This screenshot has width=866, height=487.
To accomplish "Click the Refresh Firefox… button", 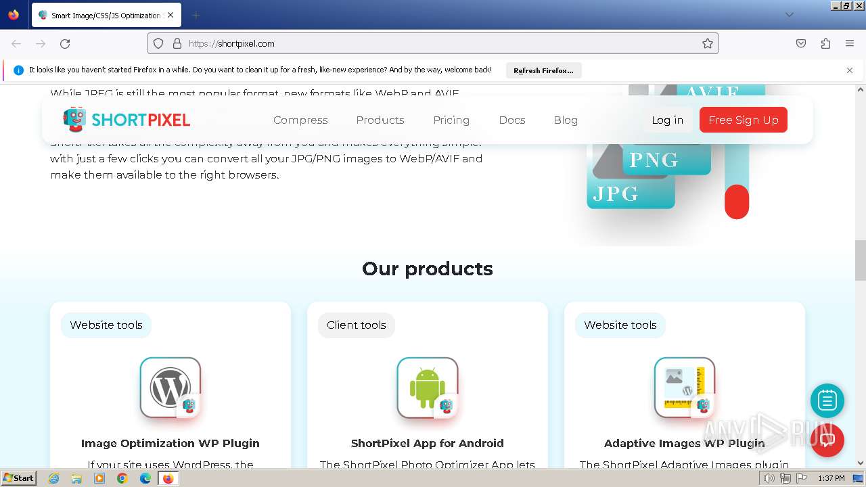I will [543, 70].
